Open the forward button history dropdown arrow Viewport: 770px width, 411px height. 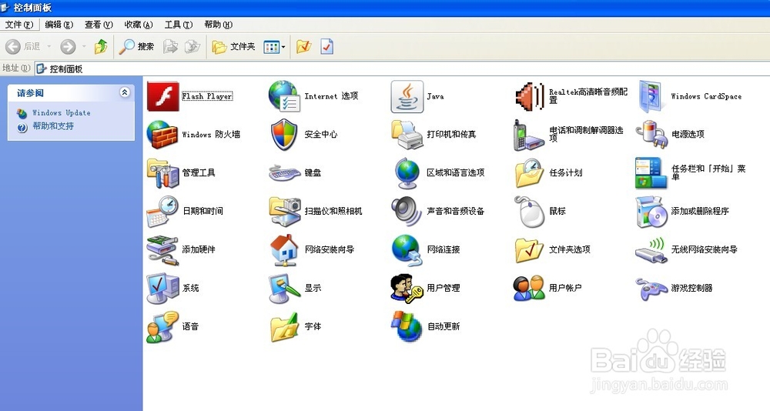click(x=84, y=47)
